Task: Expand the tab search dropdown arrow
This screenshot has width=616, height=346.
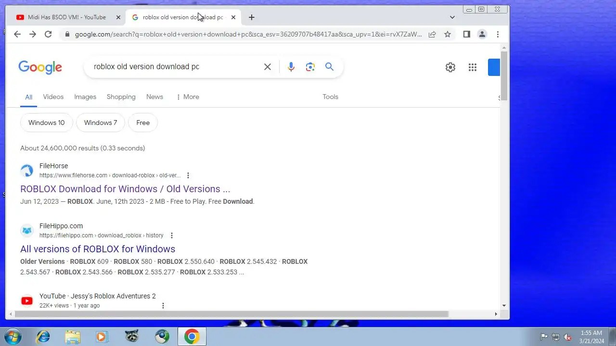Action: coord(452,17)
